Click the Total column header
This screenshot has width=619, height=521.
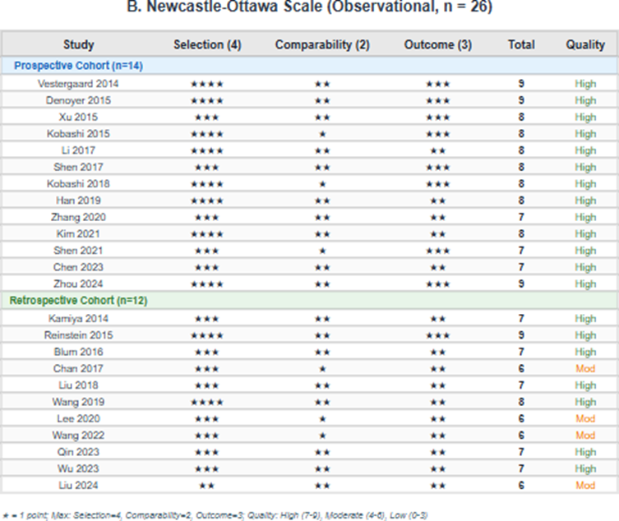(x=521, y=44)
